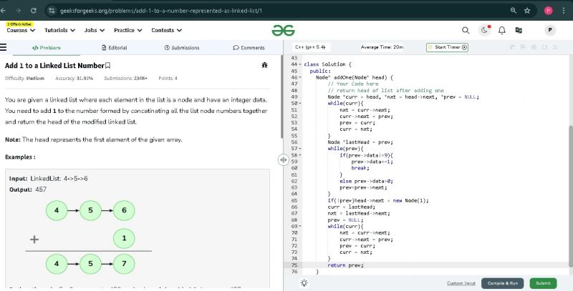Viewport: 573px width, 291px height.
Task: Click the lightbulb hint icon
Action: (x=304, y=283)
